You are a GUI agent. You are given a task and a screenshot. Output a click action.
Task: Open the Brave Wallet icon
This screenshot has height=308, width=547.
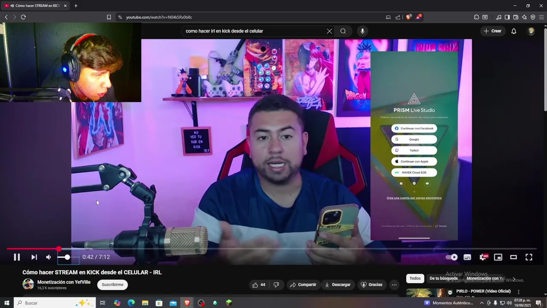(516, 17)
